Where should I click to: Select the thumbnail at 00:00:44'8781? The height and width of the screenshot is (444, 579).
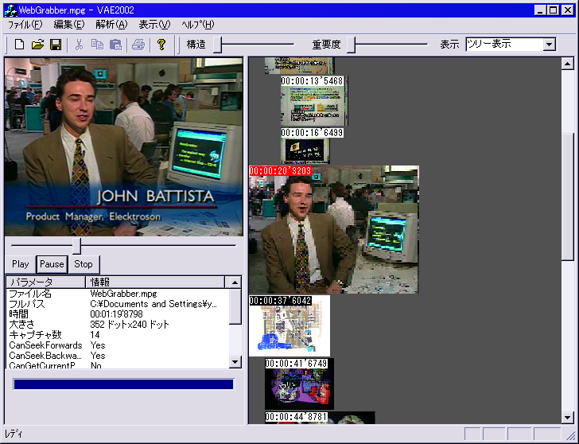pyautogui.click(x=321, y=418)
